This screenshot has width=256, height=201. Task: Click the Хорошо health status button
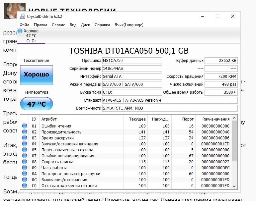(37, 75)
